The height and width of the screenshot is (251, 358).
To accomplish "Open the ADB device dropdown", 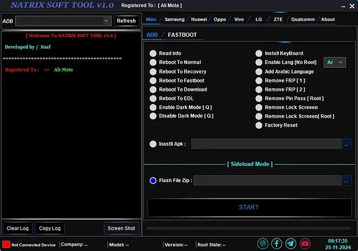I will pos(63,21).
